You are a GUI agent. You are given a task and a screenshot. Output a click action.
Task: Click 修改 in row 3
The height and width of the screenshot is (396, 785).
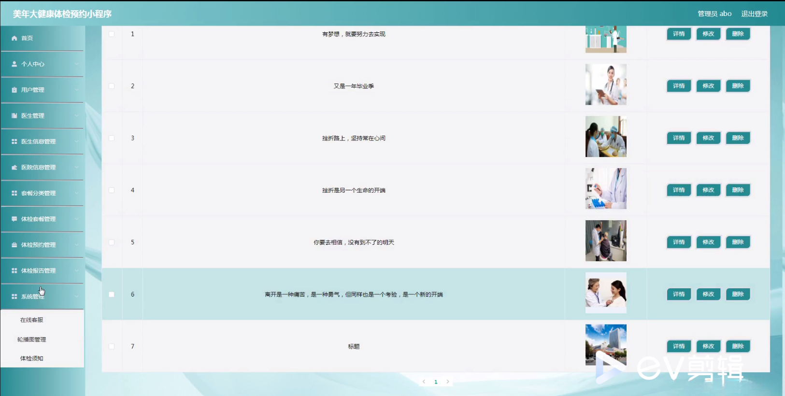coord(708,138)
